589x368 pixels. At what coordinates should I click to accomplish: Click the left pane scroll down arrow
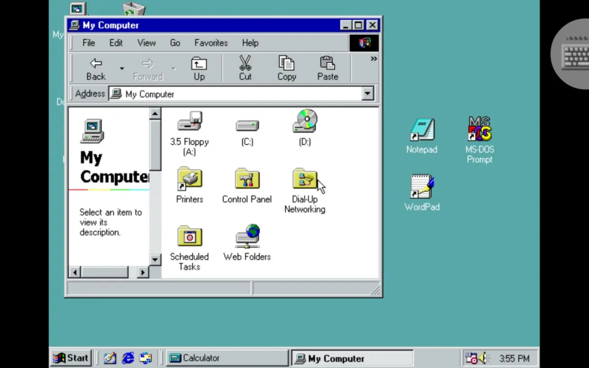[155, 260]
